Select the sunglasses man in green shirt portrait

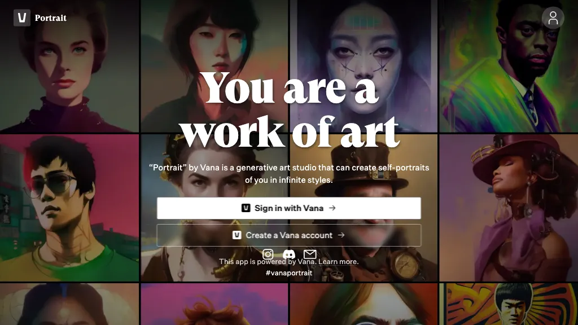click(x=69, y=207)
